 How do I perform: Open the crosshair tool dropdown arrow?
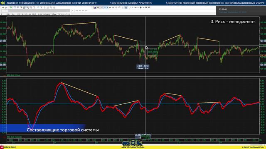tap(107, 7)
